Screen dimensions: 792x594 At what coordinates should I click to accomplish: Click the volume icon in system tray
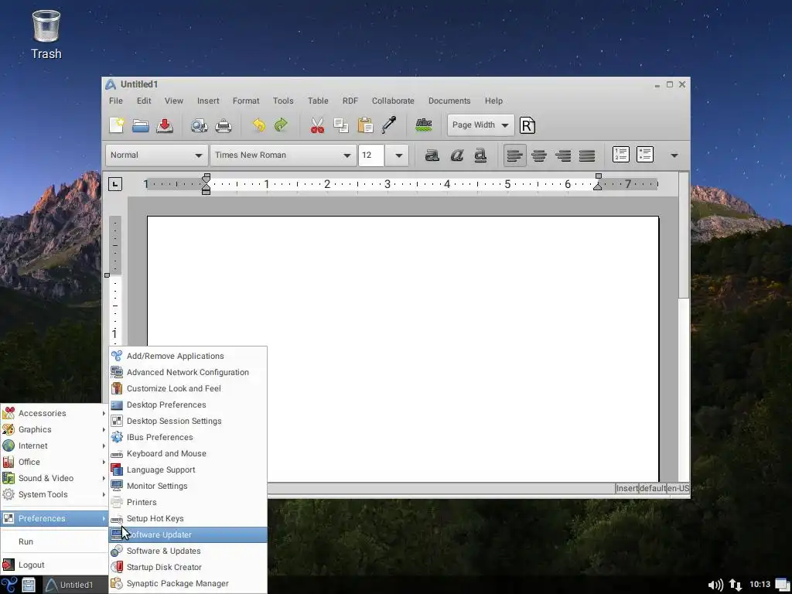point(715,585)
